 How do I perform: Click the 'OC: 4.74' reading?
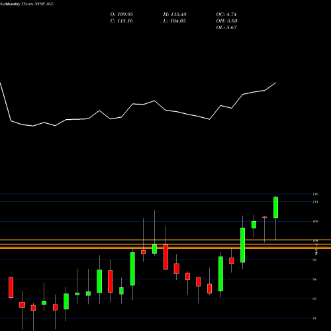tap(226, 15)
